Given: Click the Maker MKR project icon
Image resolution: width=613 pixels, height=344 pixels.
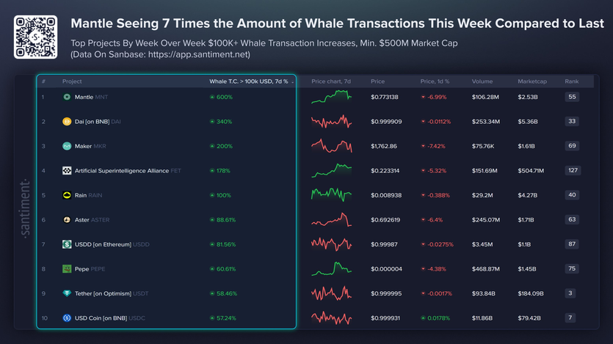Looking at the screenshot, I should (x=67, y=146).
